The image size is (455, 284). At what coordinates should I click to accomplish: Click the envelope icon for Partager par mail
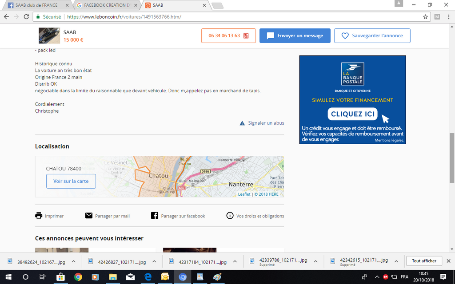89,216
